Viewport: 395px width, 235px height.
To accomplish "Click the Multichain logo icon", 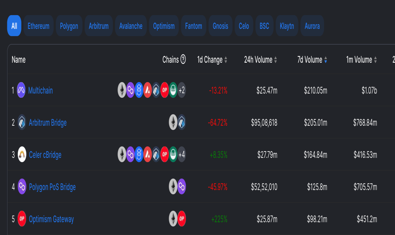I will (21, 90).
